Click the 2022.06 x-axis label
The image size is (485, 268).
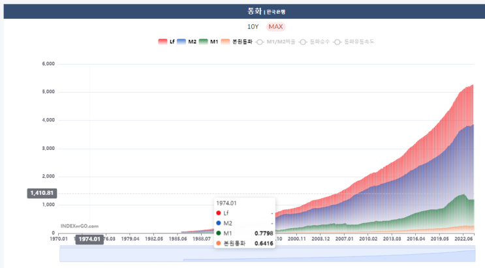pos(463,239)
